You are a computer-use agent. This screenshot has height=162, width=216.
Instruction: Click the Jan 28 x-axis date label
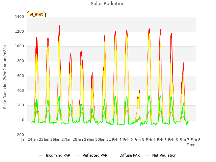point(72,139)
